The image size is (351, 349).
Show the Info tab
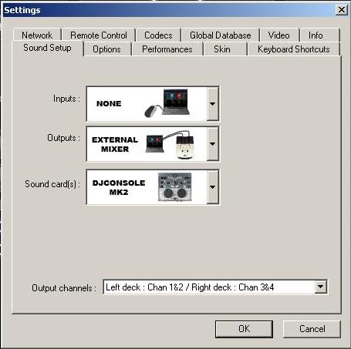click(316, 35)
